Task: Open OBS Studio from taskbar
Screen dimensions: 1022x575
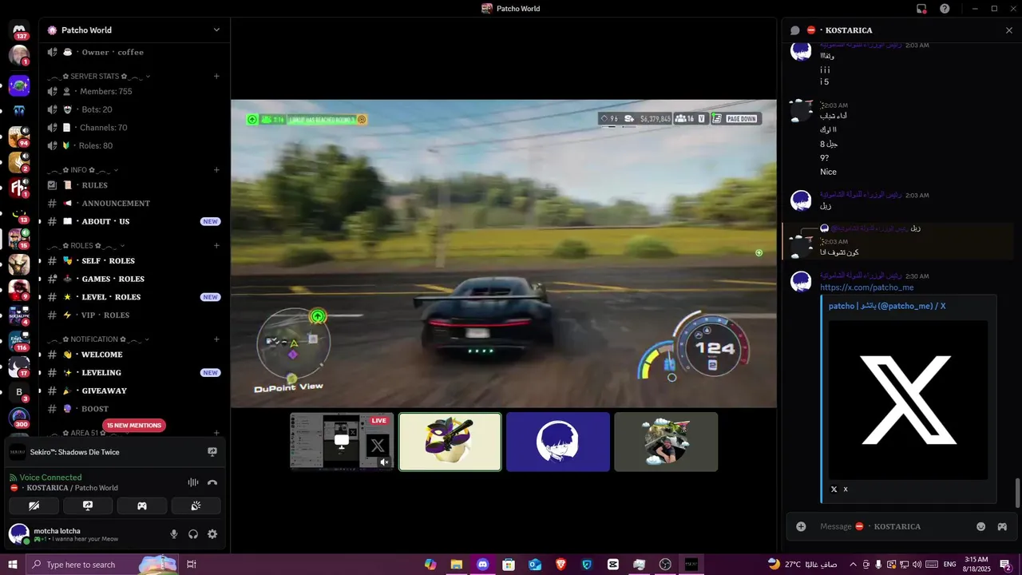Action: pyautogui.click(x=665, y=565)
